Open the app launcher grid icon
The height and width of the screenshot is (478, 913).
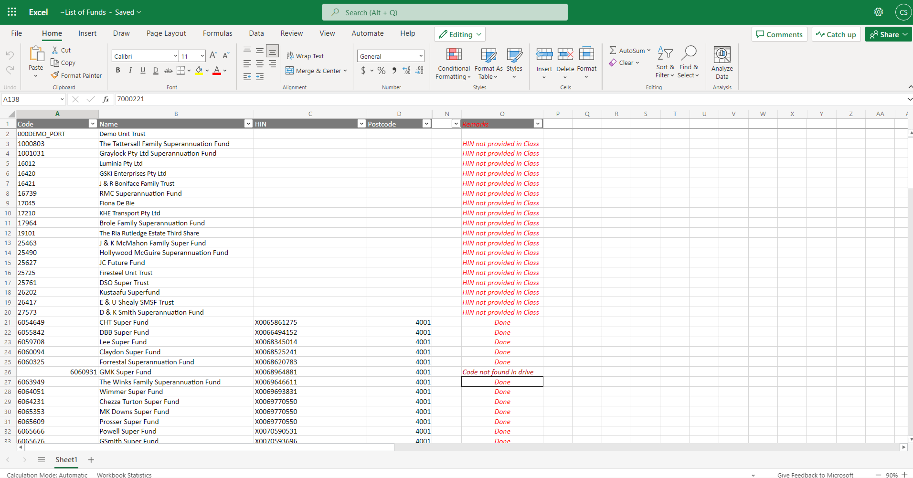(x=12, y=12)
